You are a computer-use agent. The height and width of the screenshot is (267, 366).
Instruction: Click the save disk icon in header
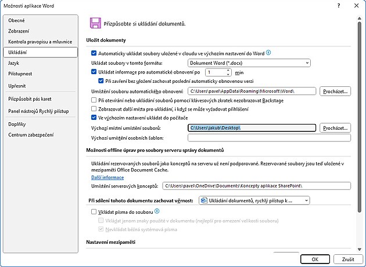pos(95,23)
